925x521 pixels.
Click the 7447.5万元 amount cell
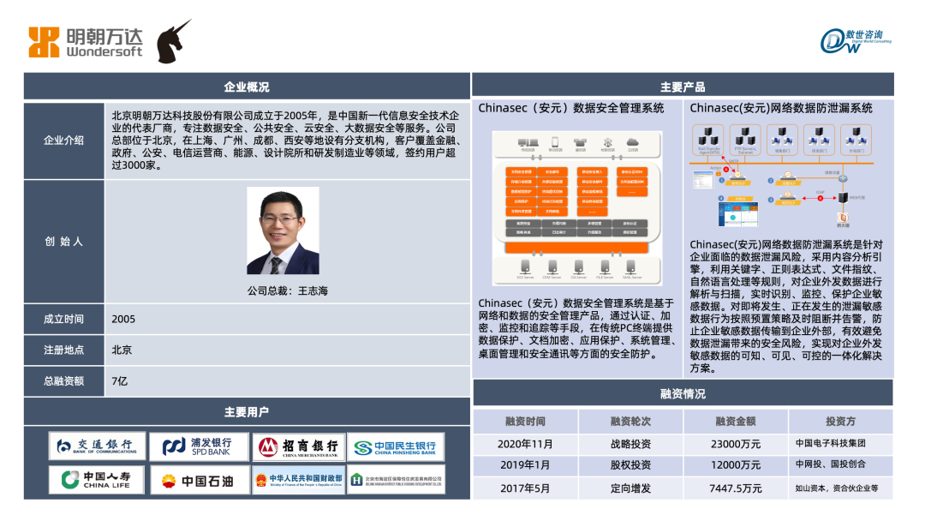coord(736,488)
